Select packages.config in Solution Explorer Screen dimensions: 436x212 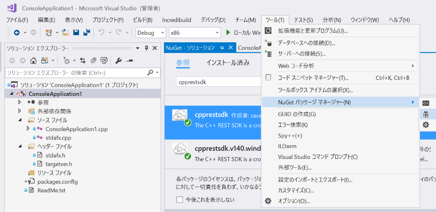click(57, 182)
